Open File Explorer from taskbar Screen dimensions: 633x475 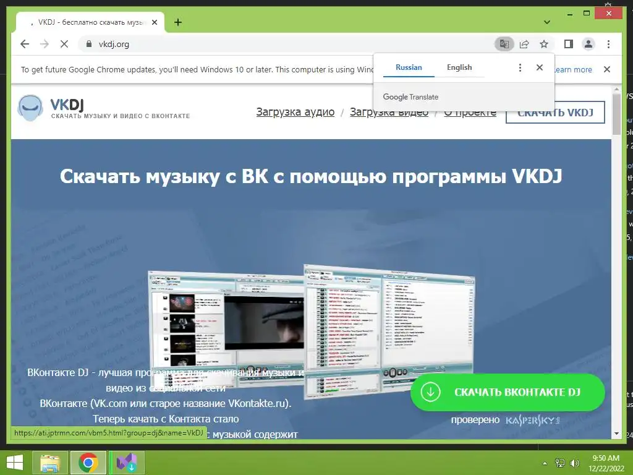pos(49,463)
